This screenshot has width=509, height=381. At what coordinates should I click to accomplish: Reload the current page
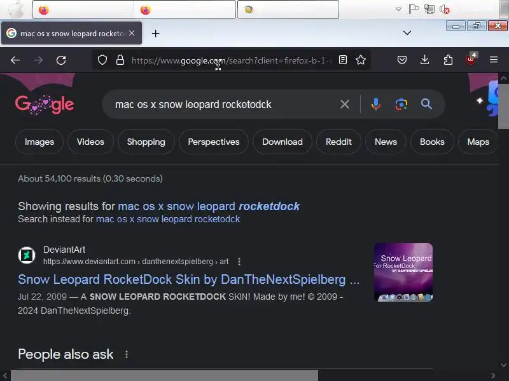click(x=61, y=60)
